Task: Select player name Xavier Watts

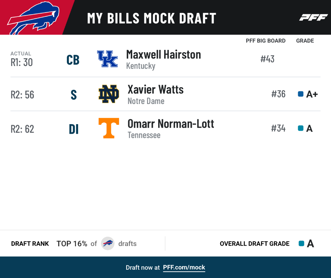Action: (156, 89)
